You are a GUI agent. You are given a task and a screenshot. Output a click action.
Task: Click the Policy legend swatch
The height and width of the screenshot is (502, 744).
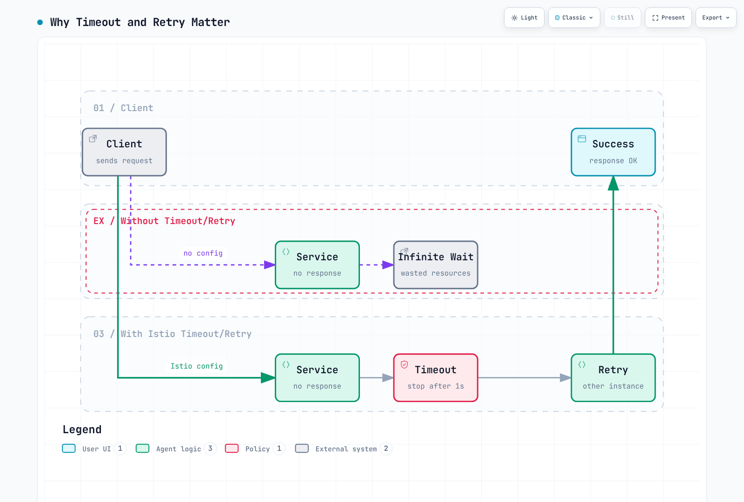[232, 449]
